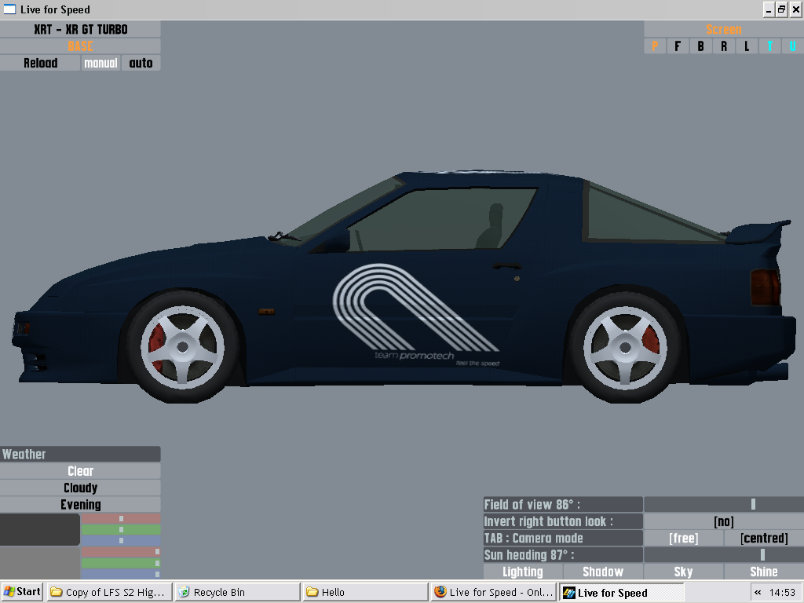Click the car model in the viewer
Screen dimensions: 804x603
coord(404,287)
